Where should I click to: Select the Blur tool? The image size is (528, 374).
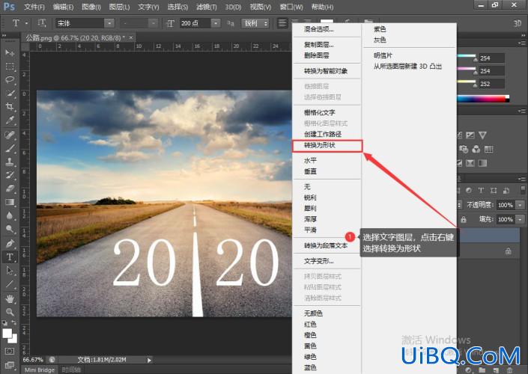pos(10,215)
